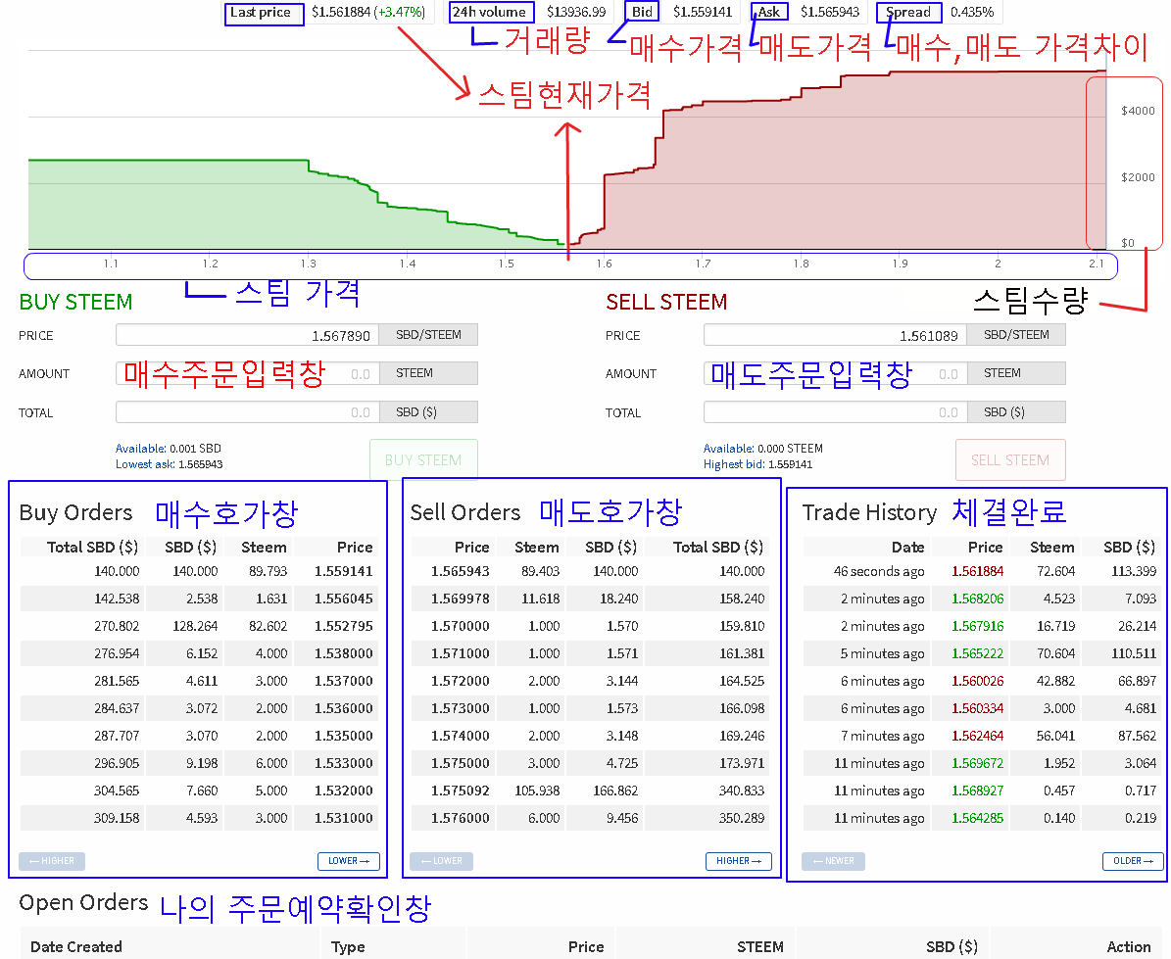The image size is (1171, 959).
Task: Show LOWER sell orders page
Action: 442,861
